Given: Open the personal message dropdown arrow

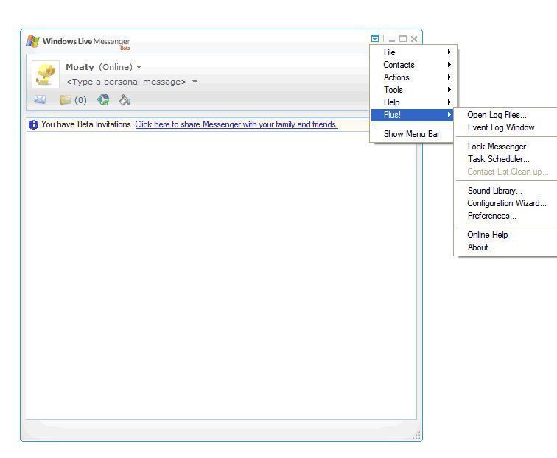Looking at the screenshot, I should [195, 82].
